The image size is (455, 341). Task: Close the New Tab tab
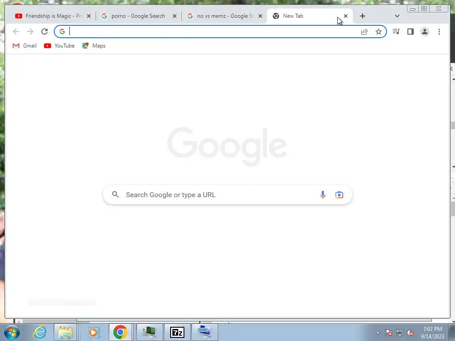click(346, 16)
